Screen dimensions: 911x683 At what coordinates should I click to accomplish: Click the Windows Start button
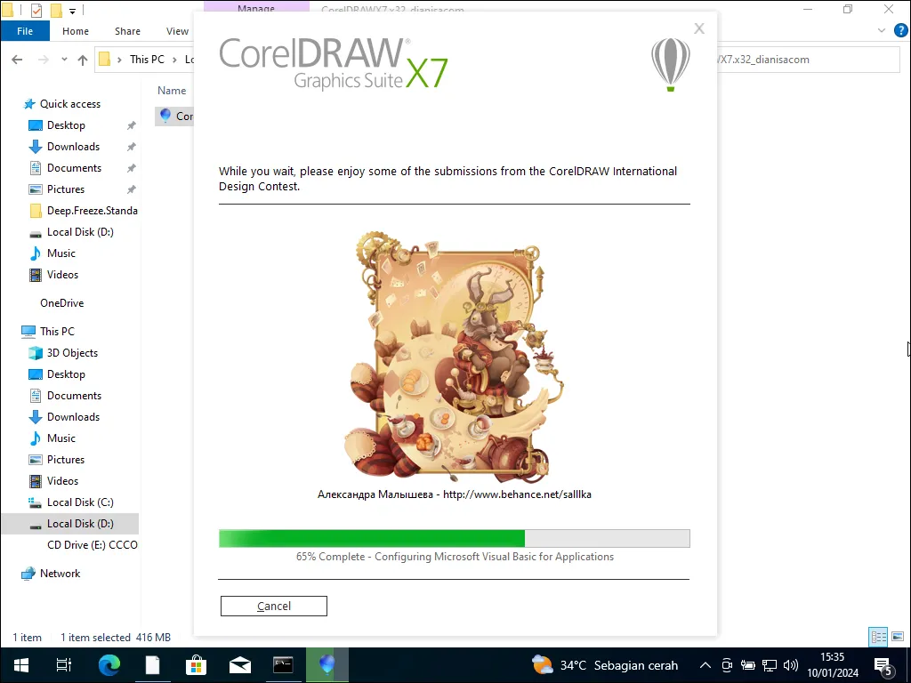pos(21,665)
